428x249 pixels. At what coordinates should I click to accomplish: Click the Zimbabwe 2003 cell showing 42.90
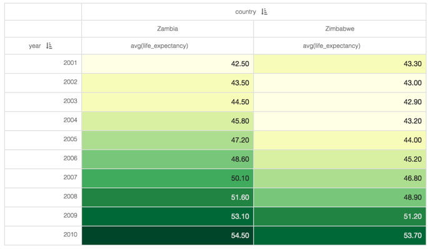click(x=339, y=102)
